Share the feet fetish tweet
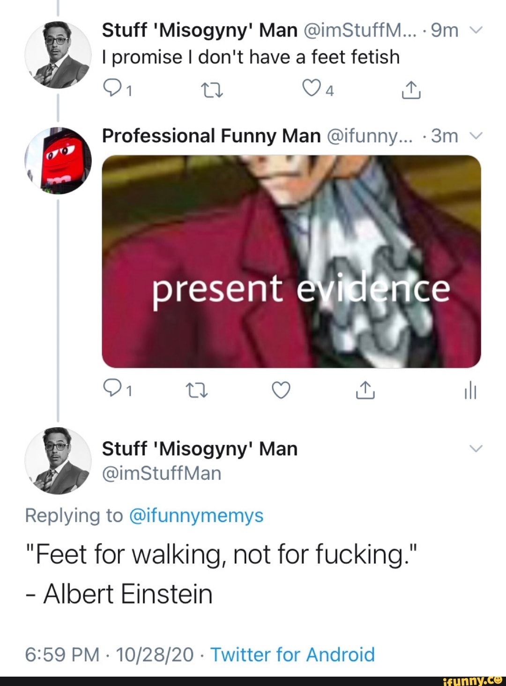 pyautogui.click(x=411, y=90)
